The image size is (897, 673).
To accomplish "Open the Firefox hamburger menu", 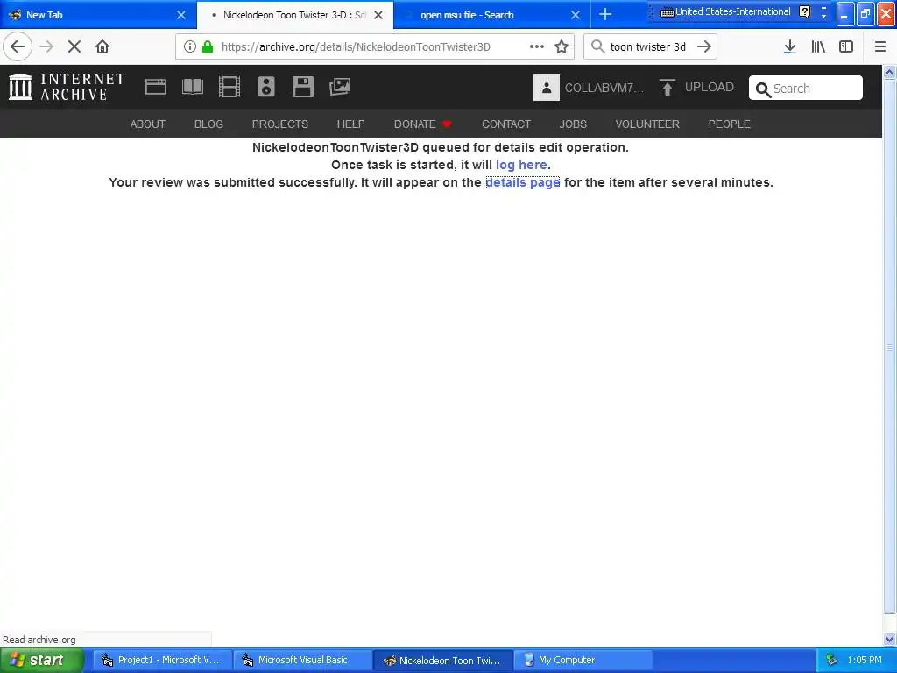I will [x=879, y=47].
